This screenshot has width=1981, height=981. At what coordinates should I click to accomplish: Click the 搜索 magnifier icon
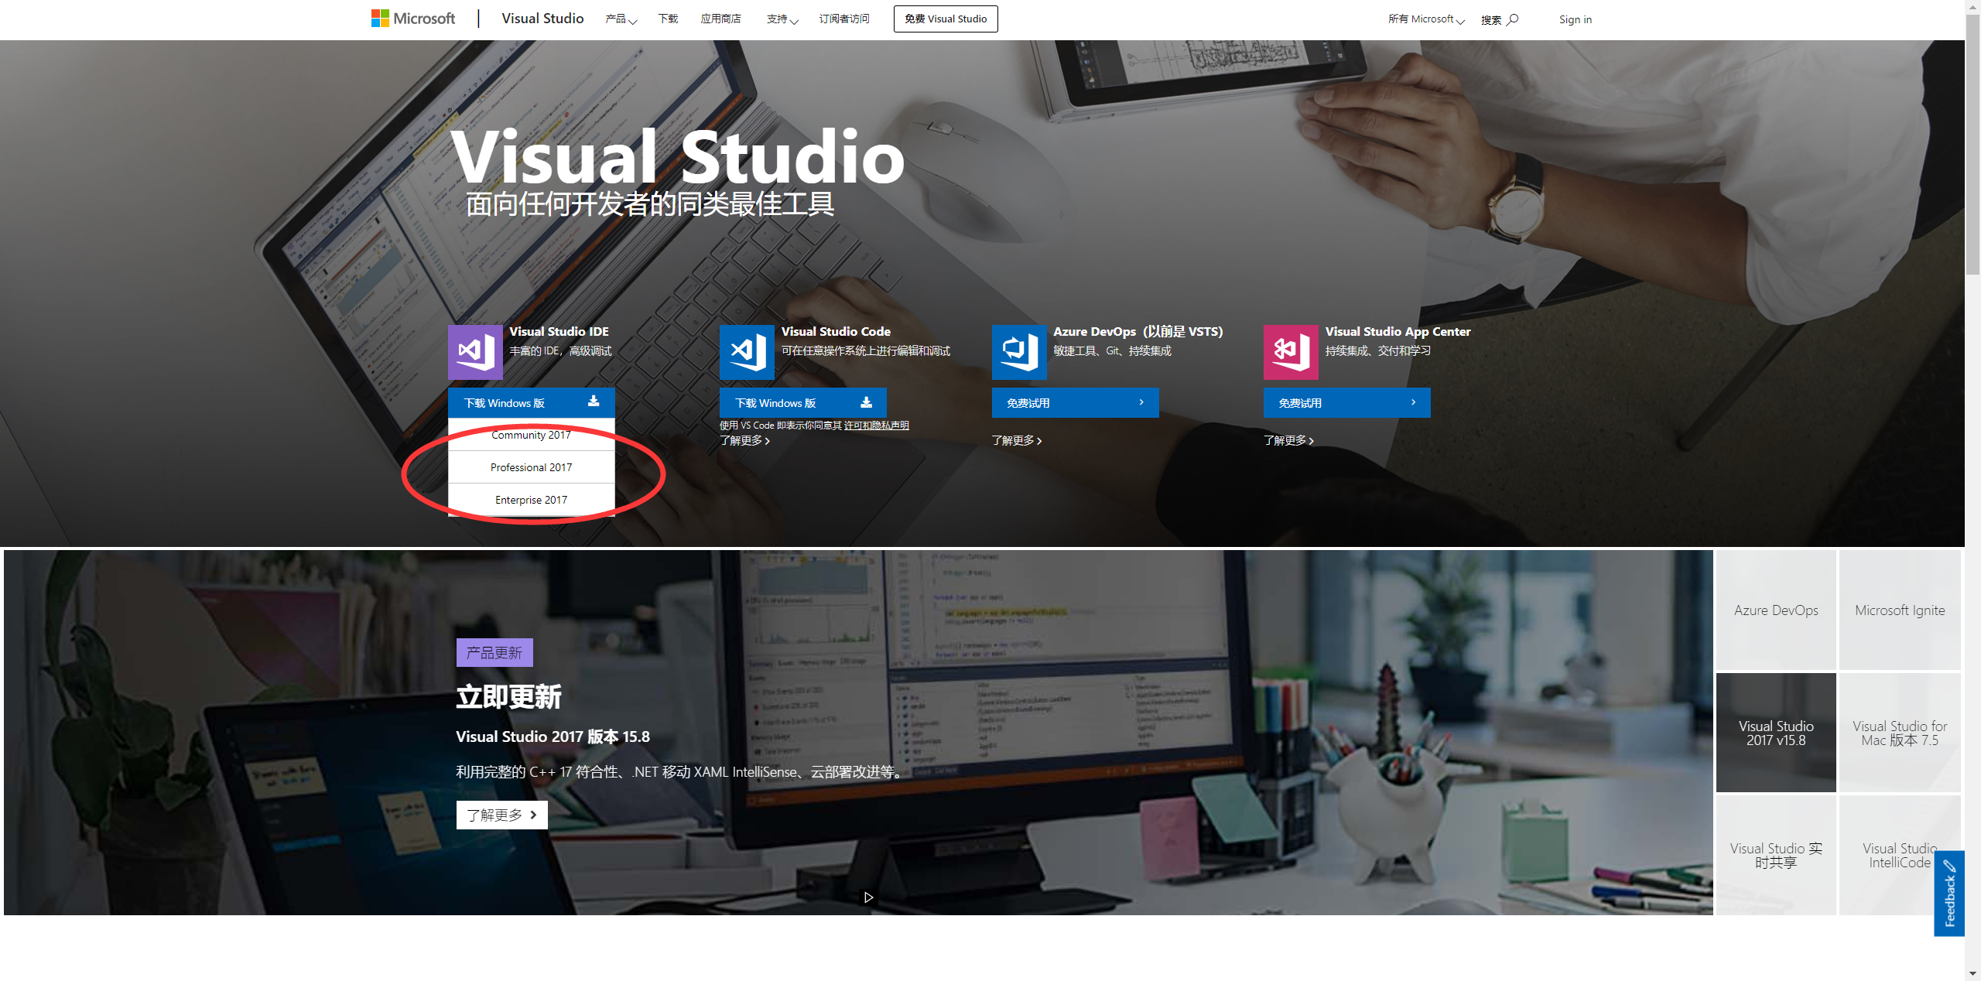(1513, 19)
